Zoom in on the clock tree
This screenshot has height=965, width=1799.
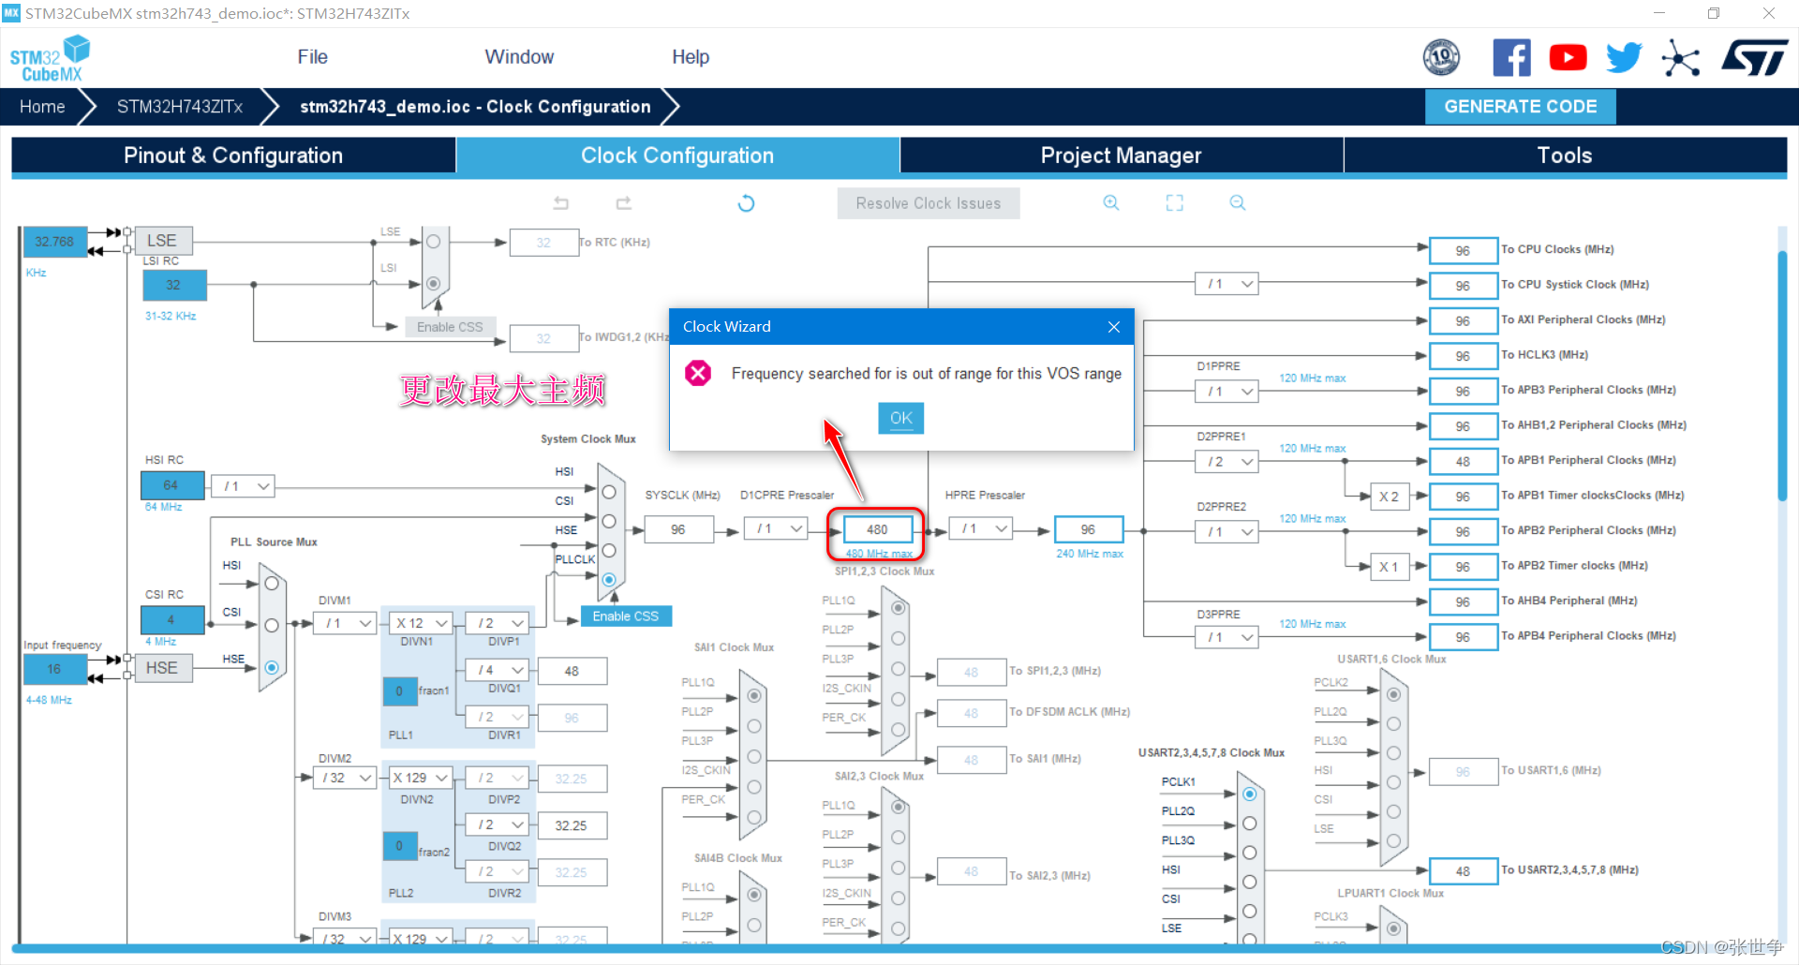click(x=1111, y=203)
